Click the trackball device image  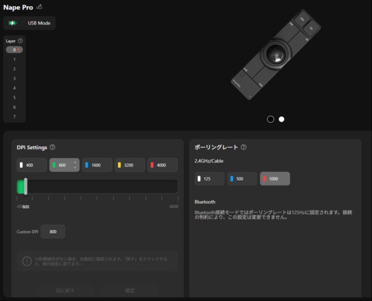276,54
